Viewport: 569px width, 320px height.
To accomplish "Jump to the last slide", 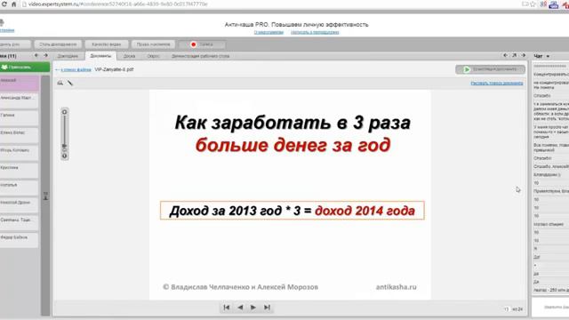I will click(267, 308).
